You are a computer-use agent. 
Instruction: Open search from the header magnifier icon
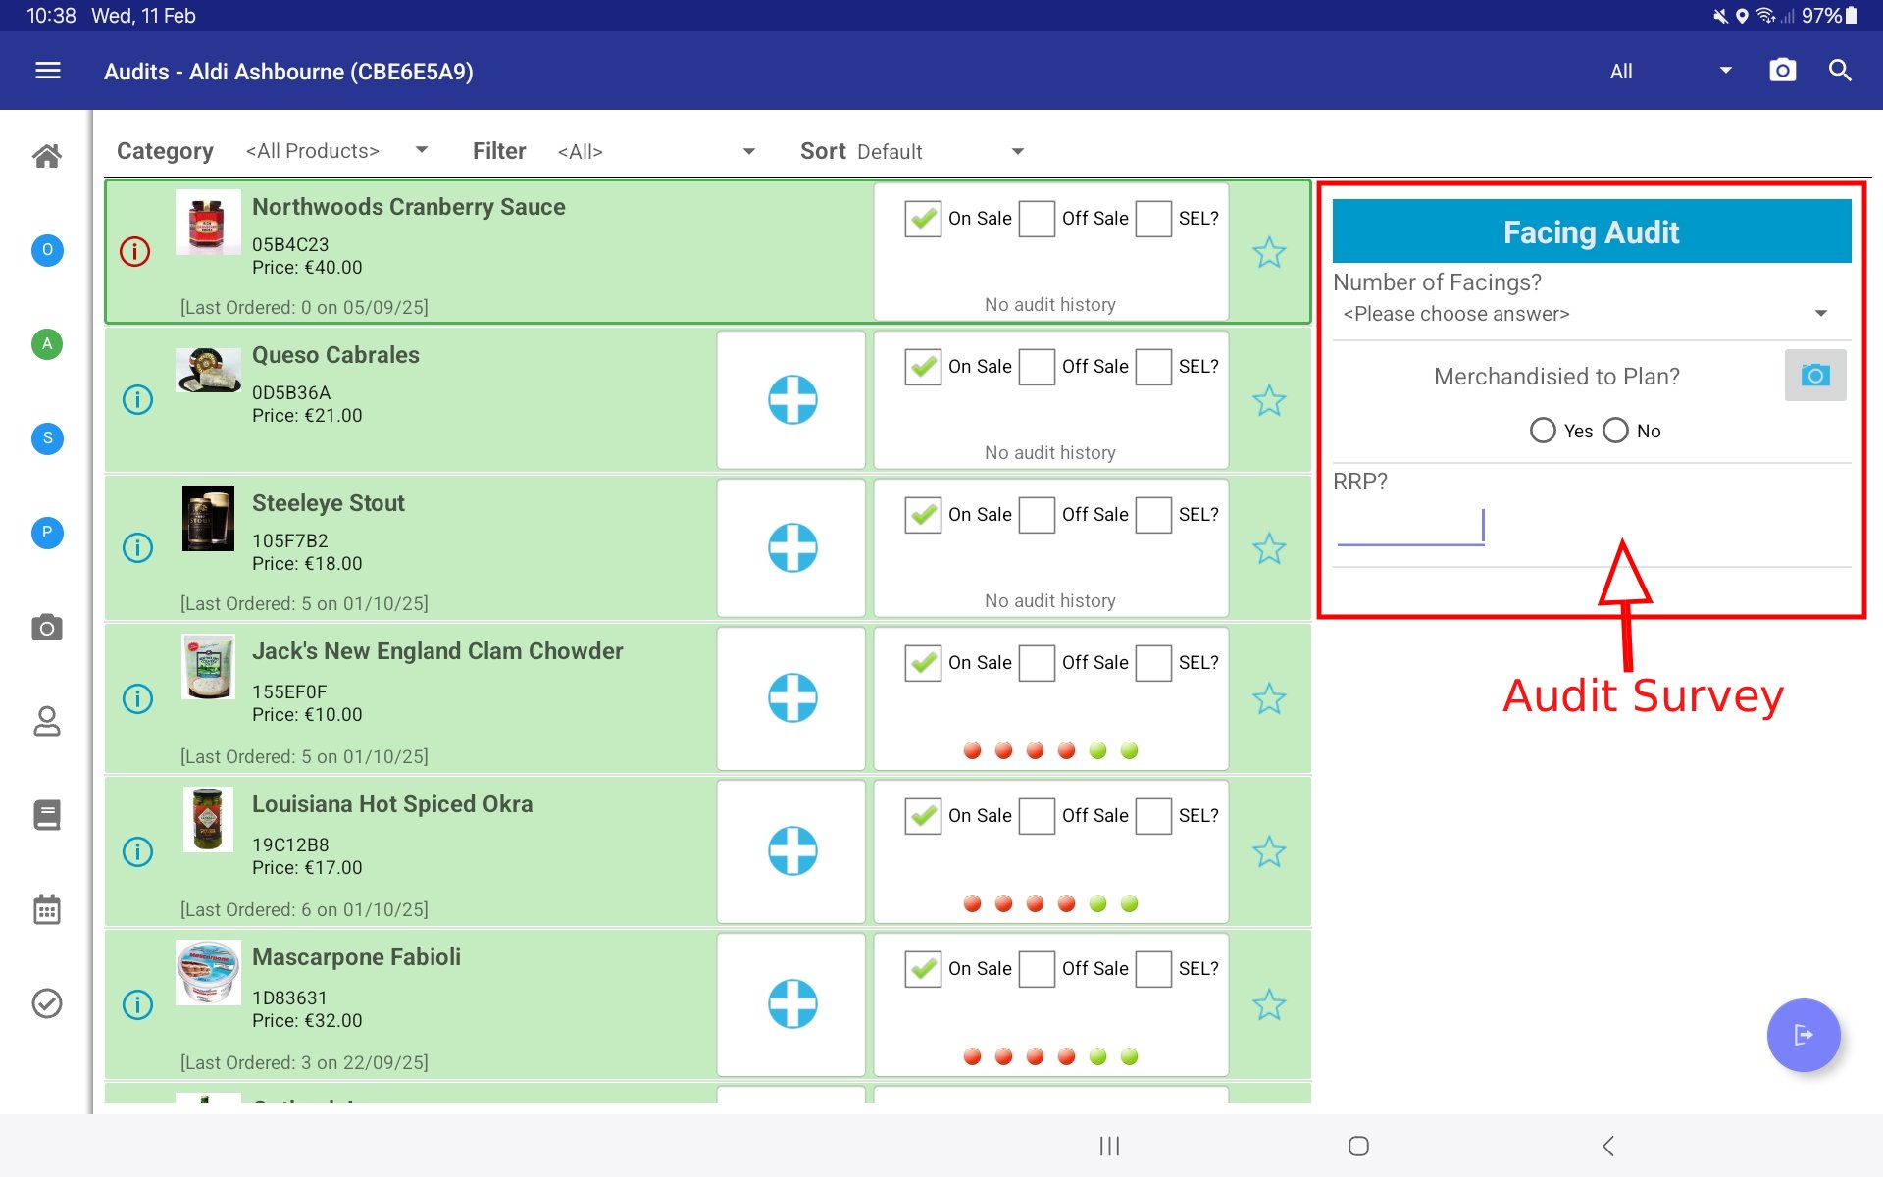point(1840,71)
